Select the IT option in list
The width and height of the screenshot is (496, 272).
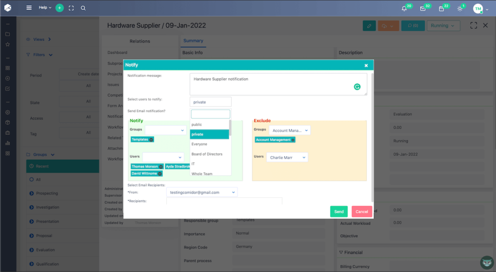[x=209, y=164]
